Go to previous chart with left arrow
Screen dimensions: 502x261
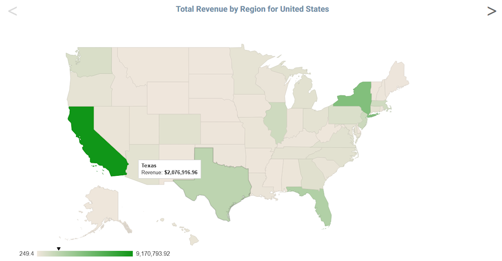click(12, 11)
